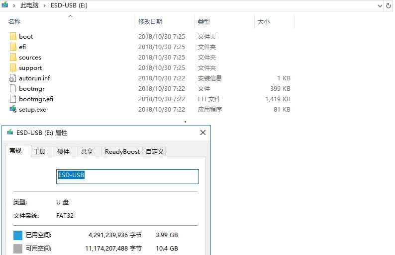
Task: Select the bootmgr.efi file name
Action: (x=36, y=99)
